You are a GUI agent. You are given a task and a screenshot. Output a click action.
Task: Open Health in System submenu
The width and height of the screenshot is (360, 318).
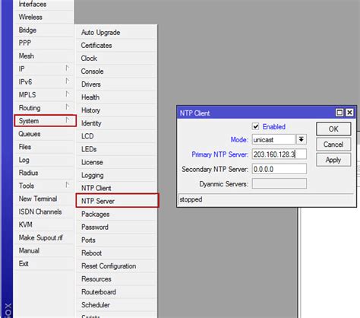coord(116,97)
